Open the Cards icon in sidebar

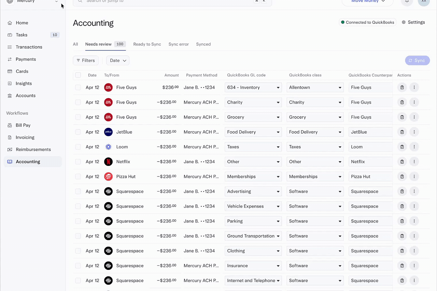point(10,72)
